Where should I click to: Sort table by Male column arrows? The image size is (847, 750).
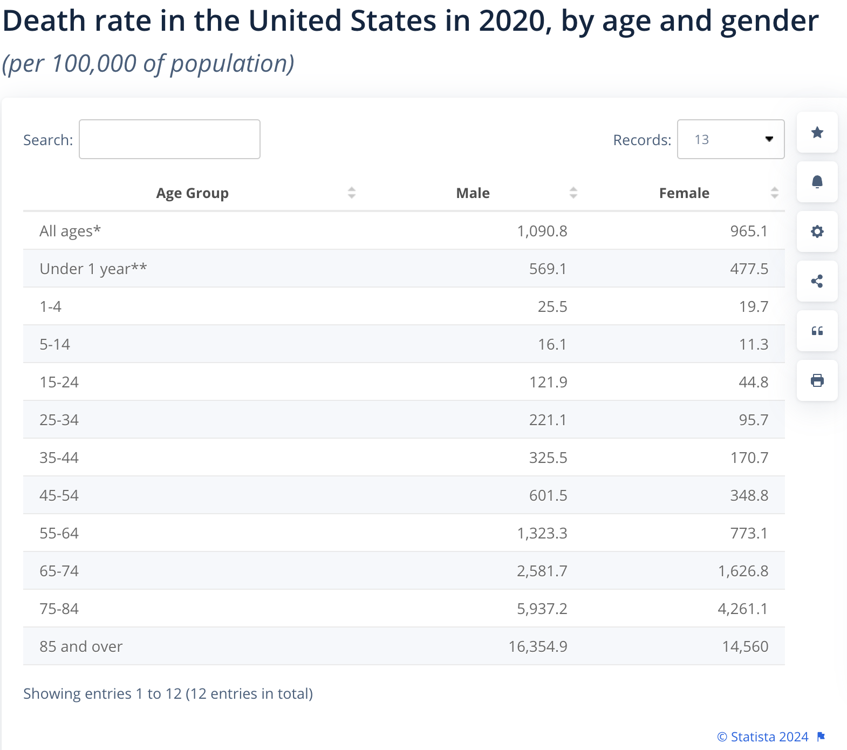[x=573, y=193]
